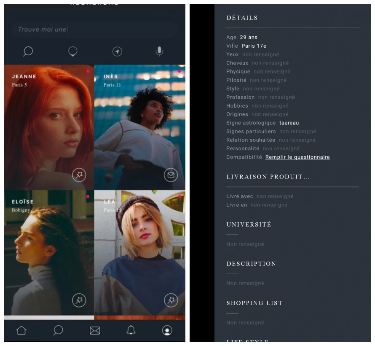Tap the magic wand icon on Eloïse's card
This screenshot has height=346, width=375.
(x=79, y=300)
